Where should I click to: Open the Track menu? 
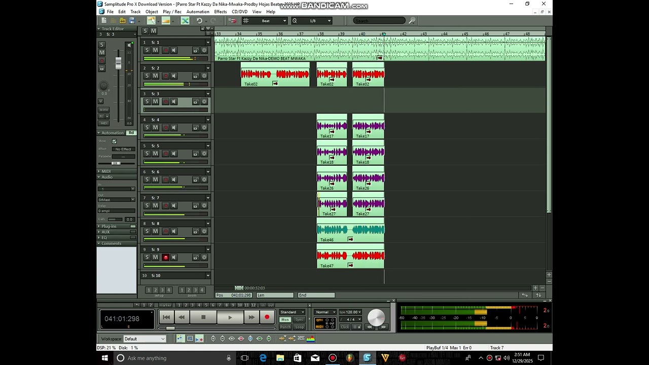(x=135, y=12)
